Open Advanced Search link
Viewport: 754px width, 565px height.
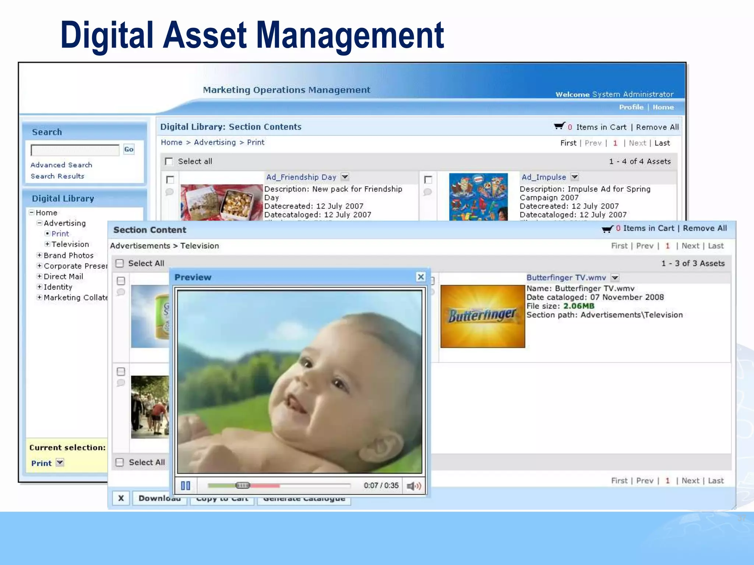pyautogui.click(x=61, y=165)
